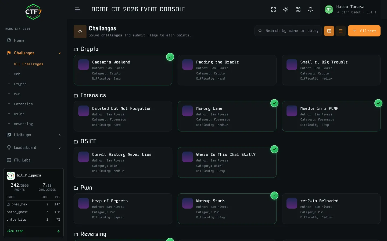Enter fullscreen mode icon
This screenshot has width=387, height=241.
[x=273, y=9]
